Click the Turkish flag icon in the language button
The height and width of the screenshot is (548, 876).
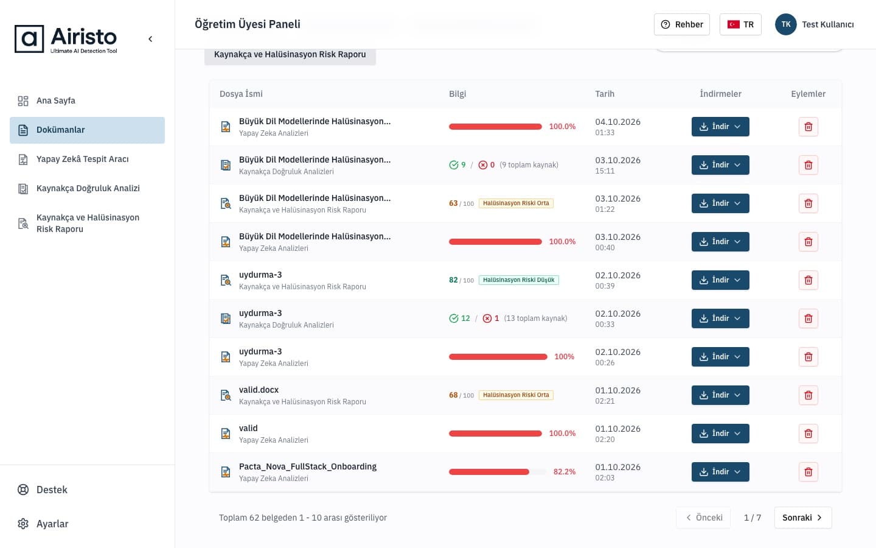pyautogui.click(x=734, y=24)
